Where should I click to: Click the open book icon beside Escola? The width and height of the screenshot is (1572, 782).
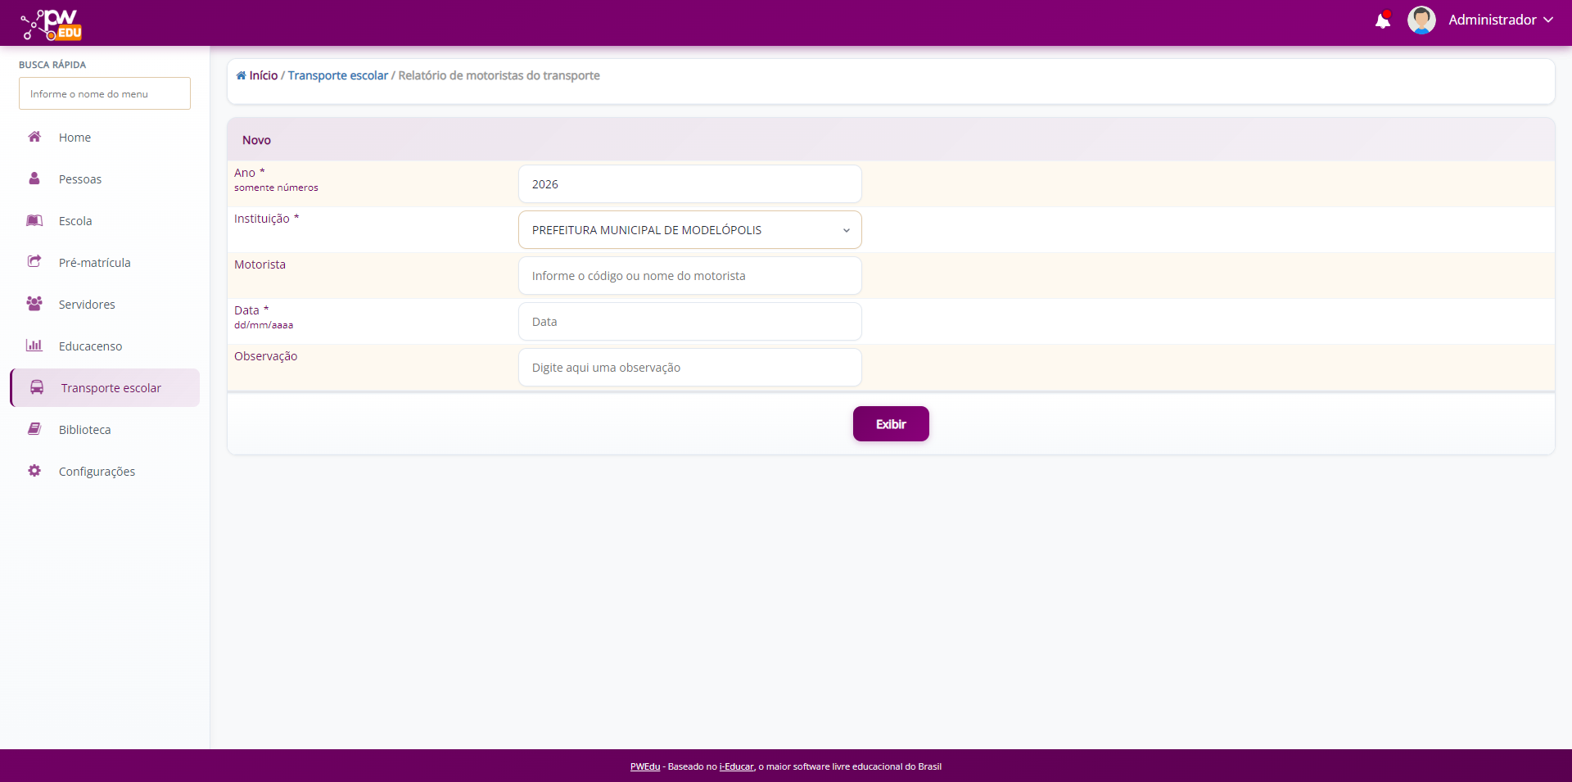(34, 220)
